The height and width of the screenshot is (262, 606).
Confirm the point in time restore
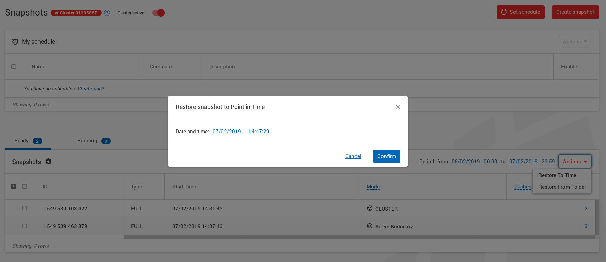(387, 156)
